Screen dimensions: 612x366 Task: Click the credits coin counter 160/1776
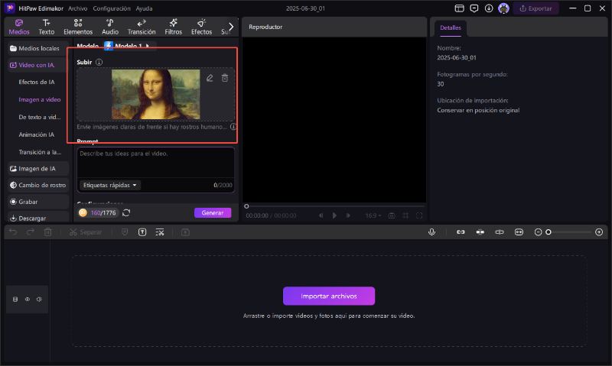[98, 213]
